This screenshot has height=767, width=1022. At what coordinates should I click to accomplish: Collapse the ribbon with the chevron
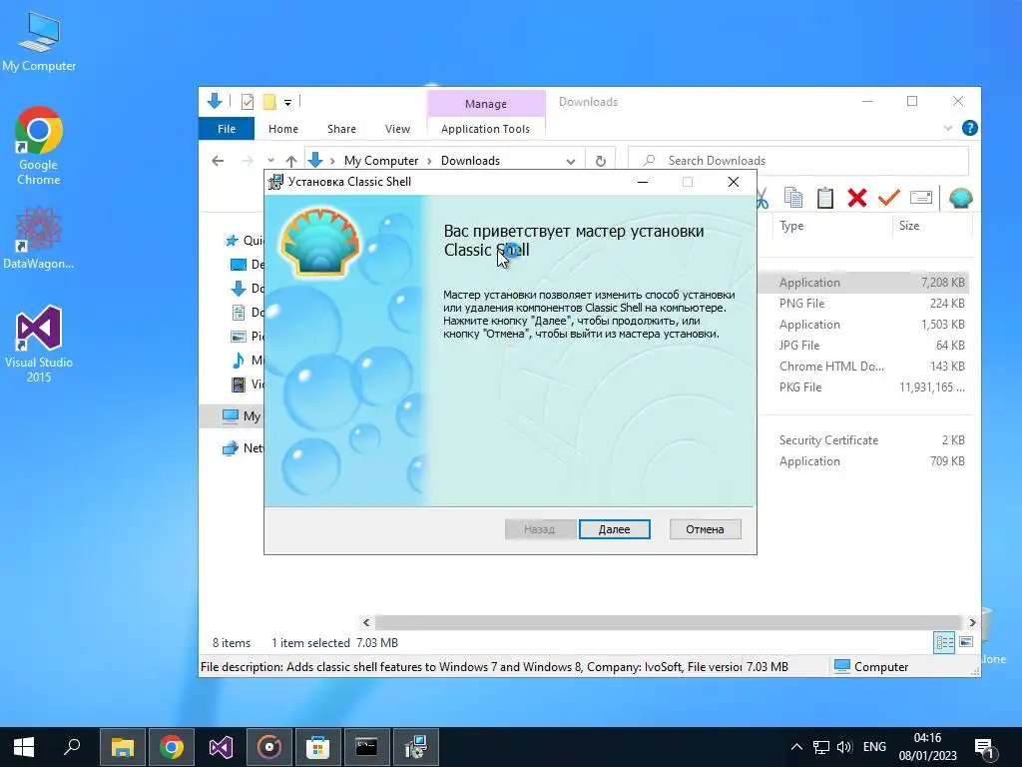(x=948, y=129)
